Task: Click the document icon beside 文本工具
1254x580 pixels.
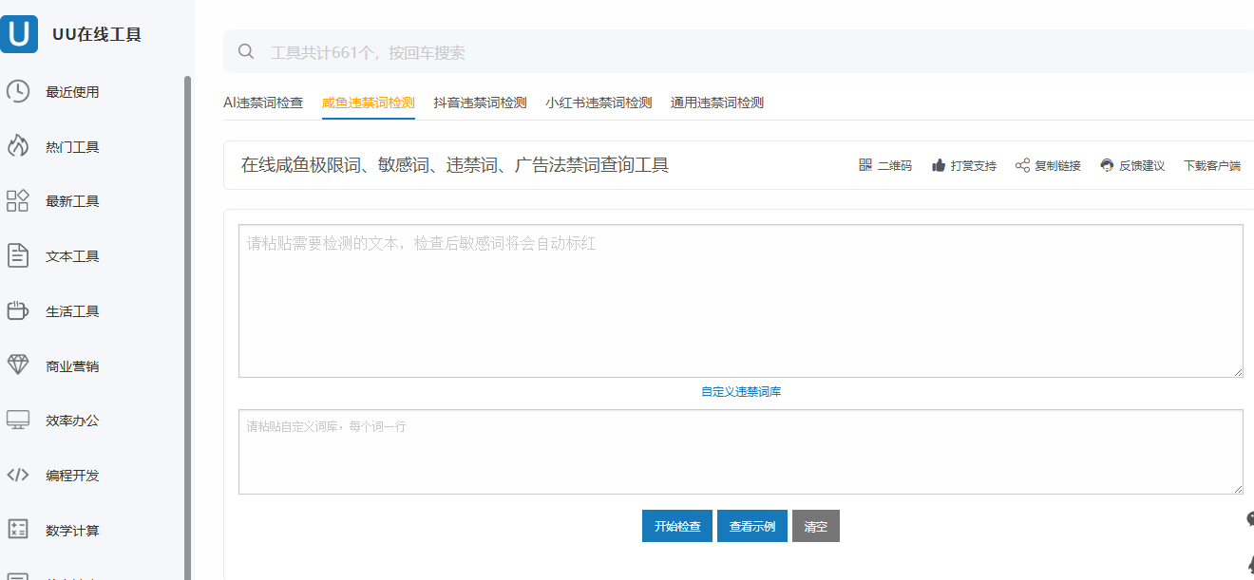Action: tap(18, 256)
